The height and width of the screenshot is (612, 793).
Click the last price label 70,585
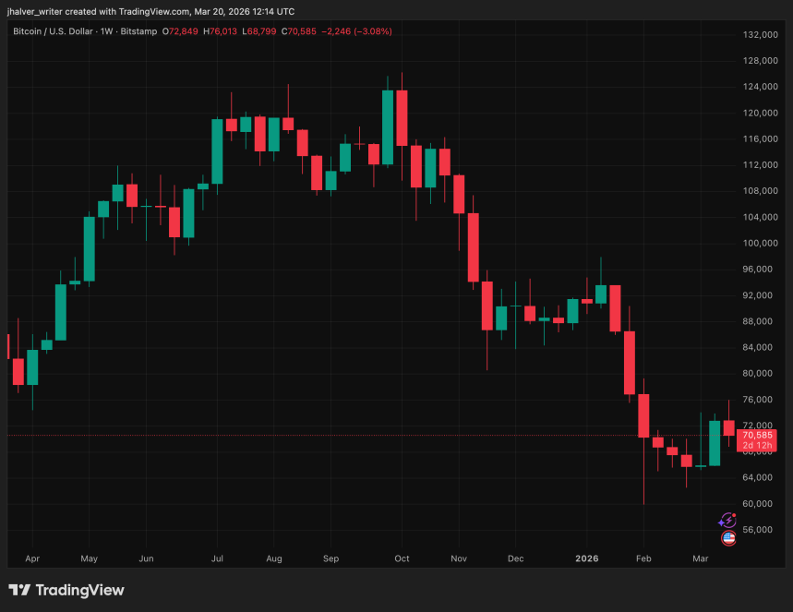[757, 434]
